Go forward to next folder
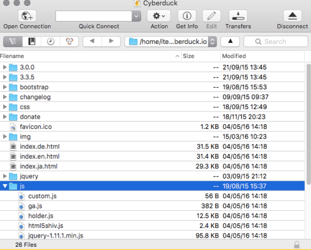Image resolution: width=311 pixels, height=250 pixels. [x=111, y=42]
